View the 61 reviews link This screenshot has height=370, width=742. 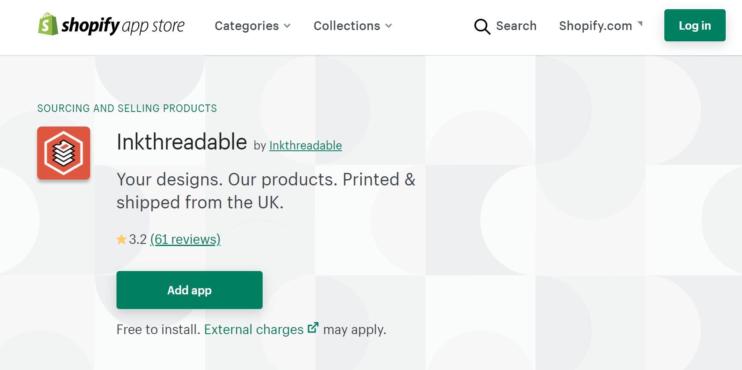pos(185,239)
